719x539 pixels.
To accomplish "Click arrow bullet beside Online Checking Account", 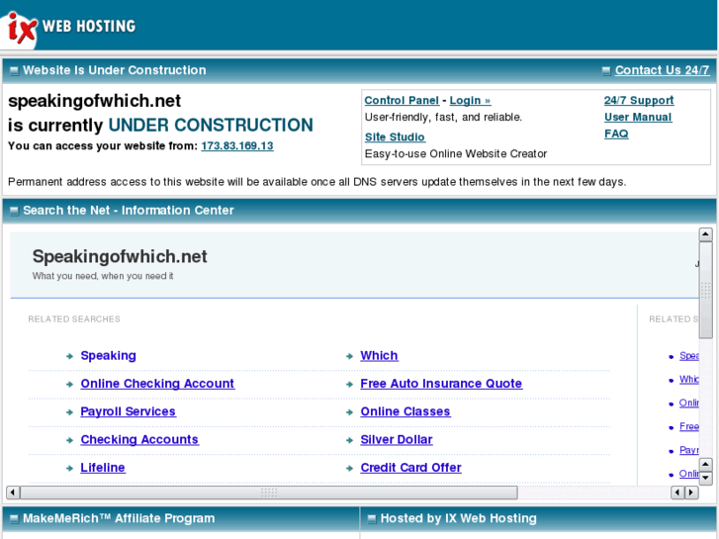I will coord(69,384).
